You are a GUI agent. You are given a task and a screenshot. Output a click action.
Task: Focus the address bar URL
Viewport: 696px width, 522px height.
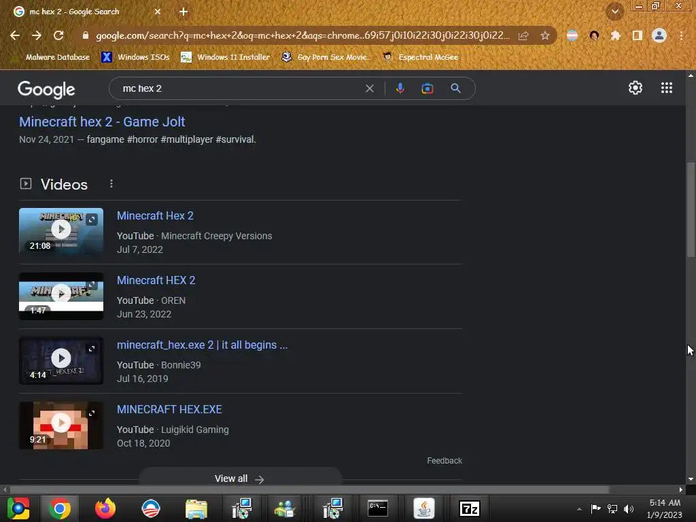[302, 35]
